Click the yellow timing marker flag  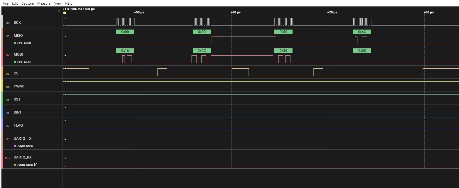point(64,12)
